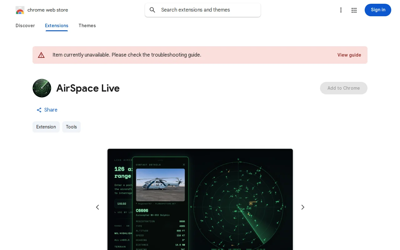
Task: Open the View guide link
Action: point(349,55)
